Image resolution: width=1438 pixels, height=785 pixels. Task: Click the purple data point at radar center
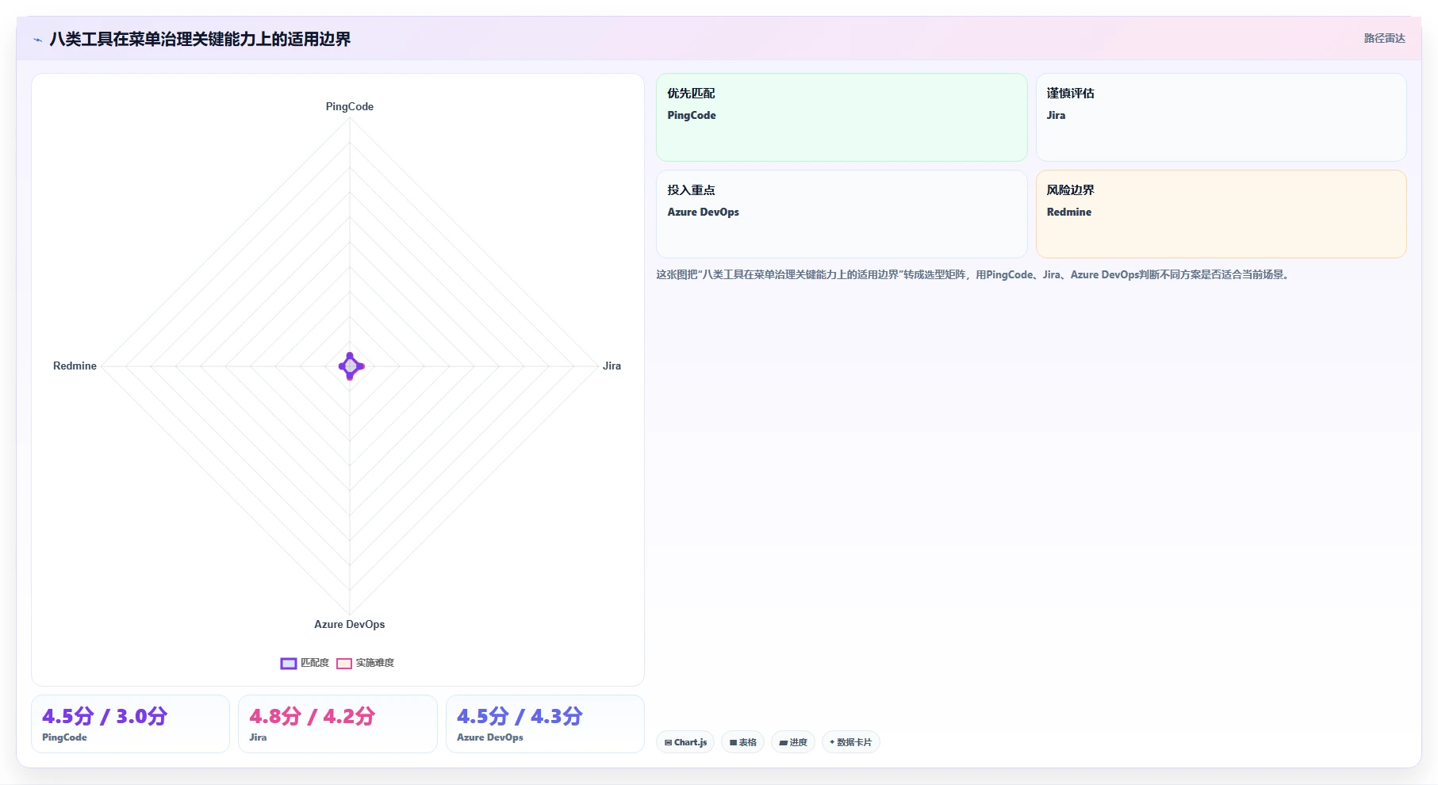(351, 366)
